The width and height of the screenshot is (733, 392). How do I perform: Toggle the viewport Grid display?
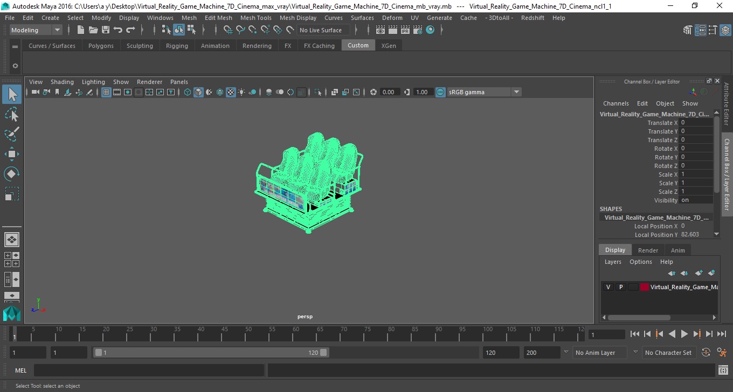106,92
